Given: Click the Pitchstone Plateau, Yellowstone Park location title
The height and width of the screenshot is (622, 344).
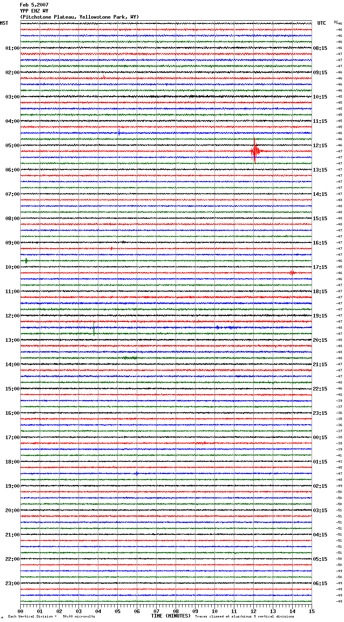Looking at the screenshot, I should pos(79,17).
